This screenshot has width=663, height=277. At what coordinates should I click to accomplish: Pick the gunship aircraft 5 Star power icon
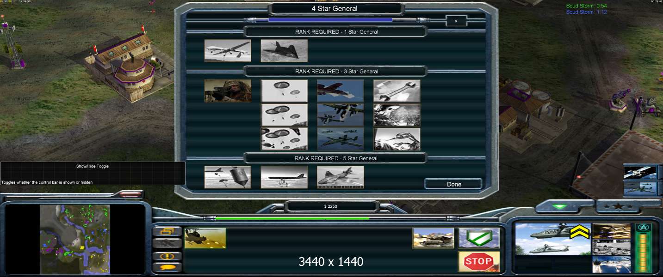click(341, 177)
